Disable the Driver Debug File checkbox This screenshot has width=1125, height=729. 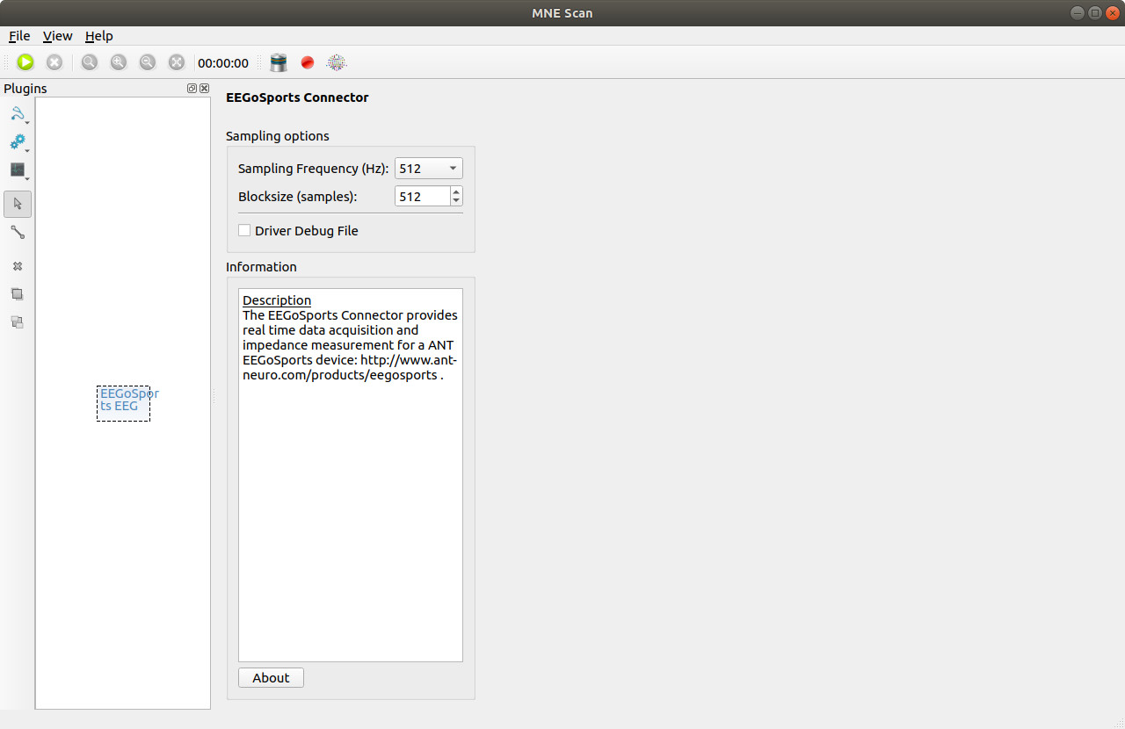click(244, 230)
